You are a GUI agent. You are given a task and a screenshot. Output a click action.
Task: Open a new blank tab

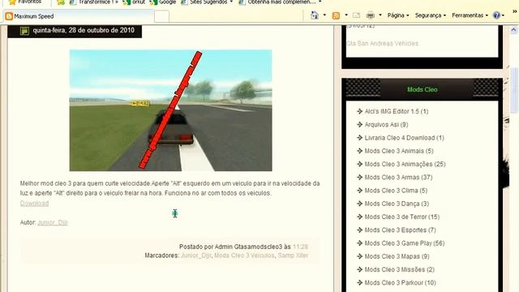pos(162,16)
